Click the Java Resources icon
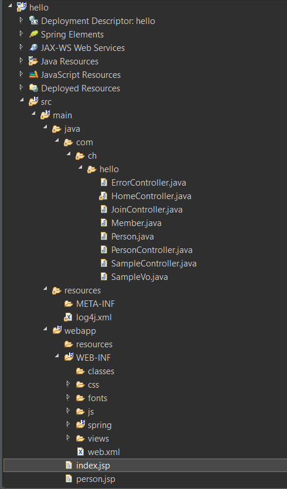 pyautogui.click(x=33, y=61)
